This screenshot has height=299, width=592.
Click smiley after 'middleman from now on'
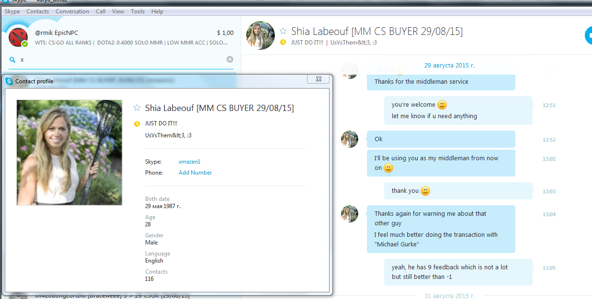389,168
